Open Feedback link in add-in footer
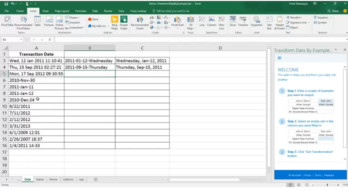Viewport: 348px width, 191px height. [329, 176]
